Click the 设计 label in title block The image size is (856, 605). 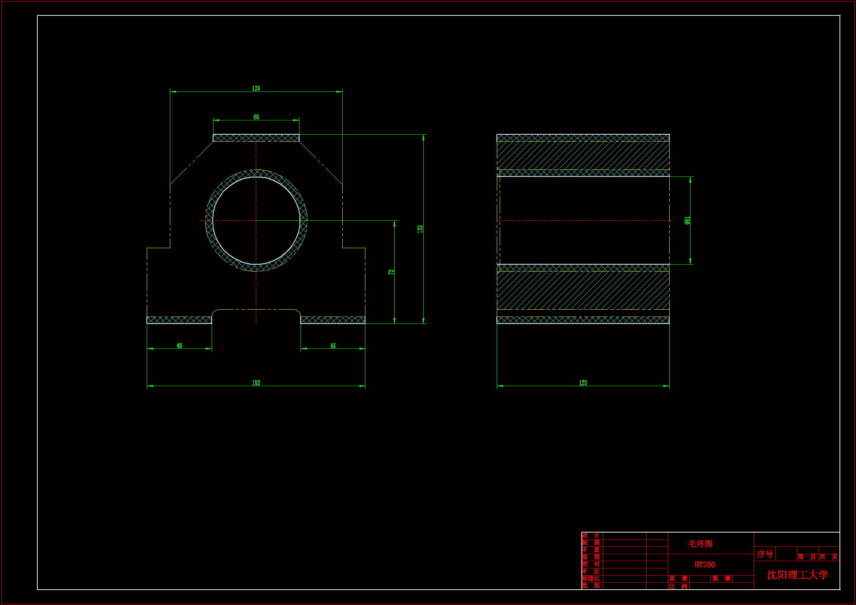coord(591,536)
